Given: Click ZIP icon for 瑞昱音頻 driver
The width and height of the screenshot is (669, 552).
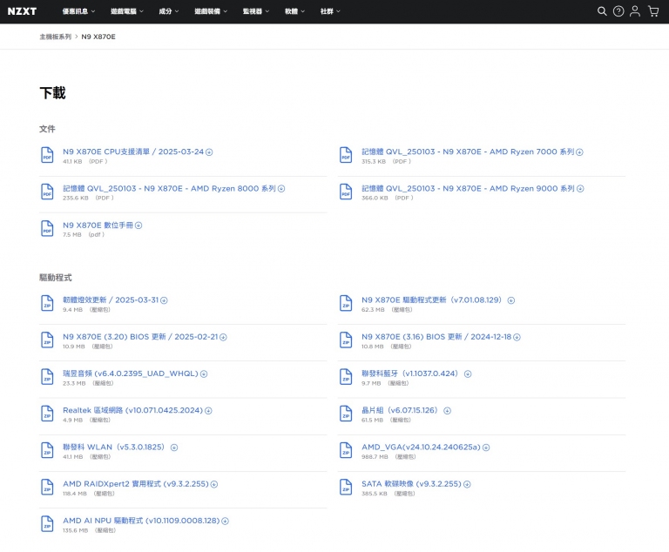Looking at the screenshot, I should 47,377.
